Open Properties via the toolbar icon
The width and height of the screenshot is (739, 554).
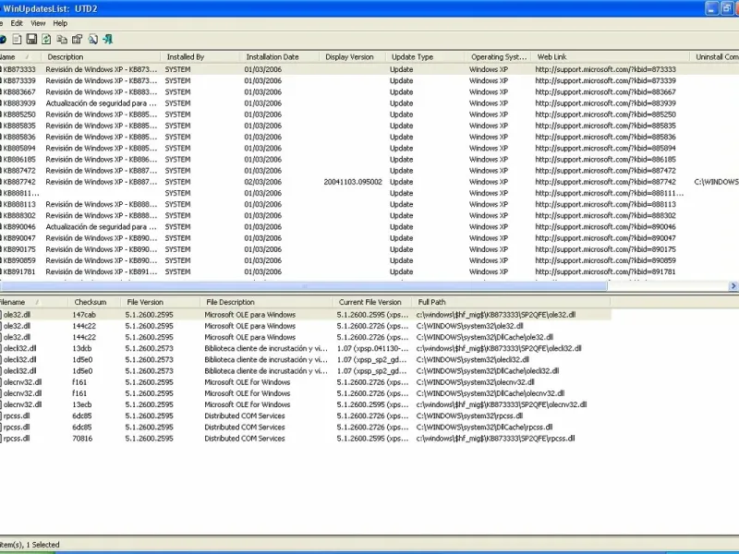[x=77, y=40]
